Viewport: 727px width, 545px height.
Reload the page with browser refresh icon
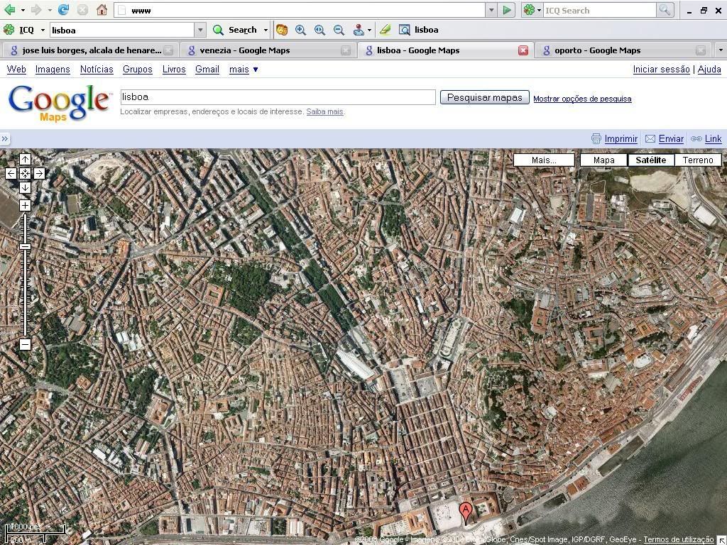tap(63, 10)
